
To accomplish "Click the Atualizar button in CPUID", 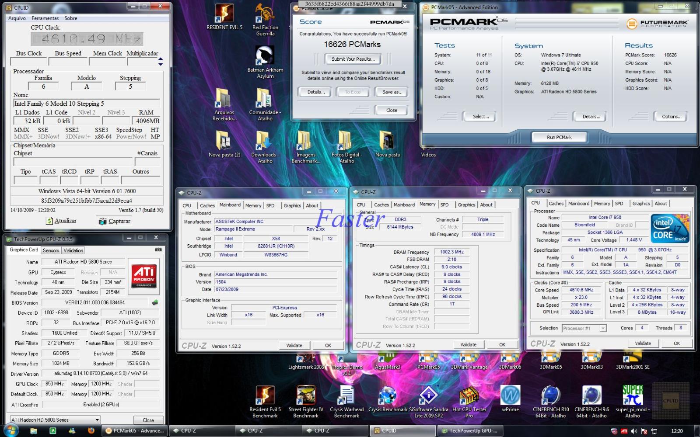I will point(61,221).
